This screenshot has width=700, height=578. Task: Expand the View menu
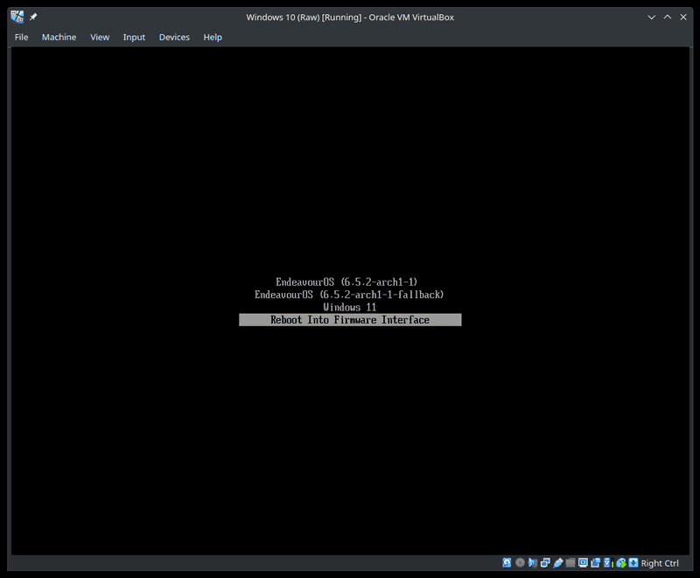[100, 38]
